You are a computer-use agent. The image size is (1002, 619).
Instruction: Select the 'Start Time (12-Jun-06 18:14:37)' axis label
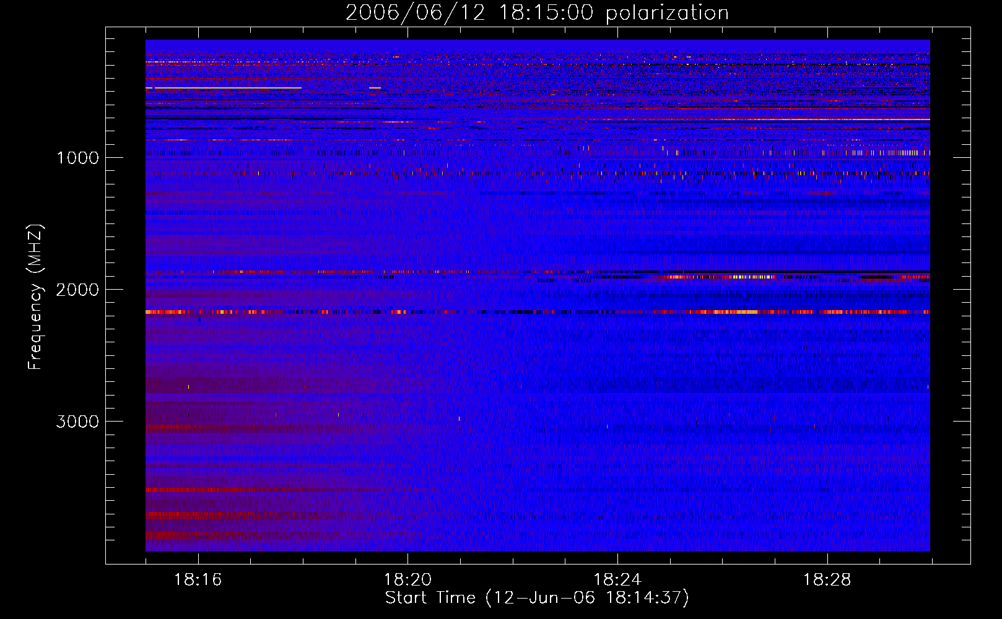(x=537, y=598)
